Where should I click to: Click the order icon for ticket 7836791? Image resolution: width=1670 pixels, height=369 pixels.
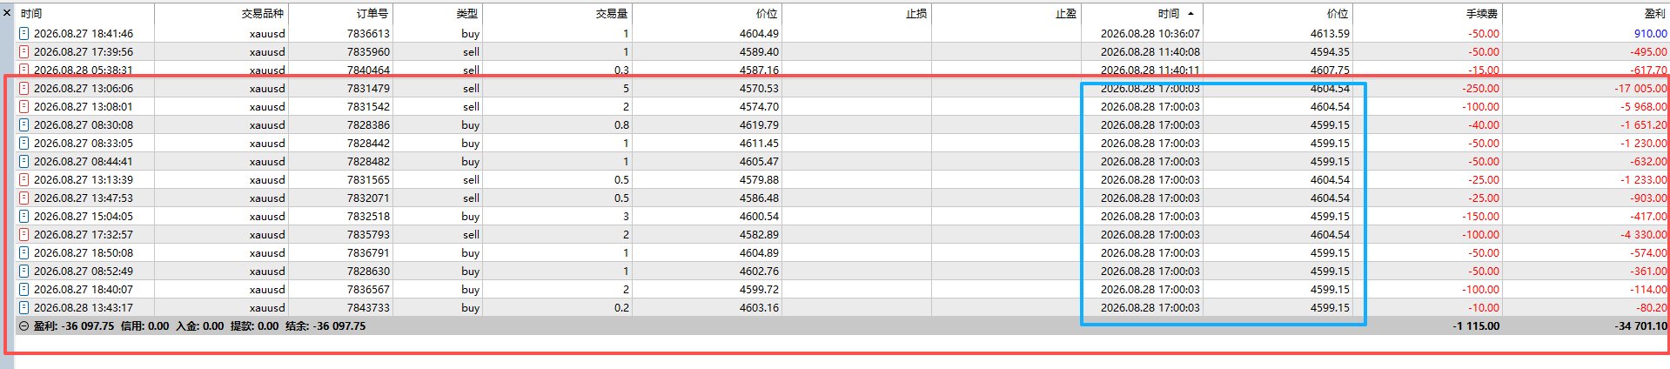tap(24, 252)
